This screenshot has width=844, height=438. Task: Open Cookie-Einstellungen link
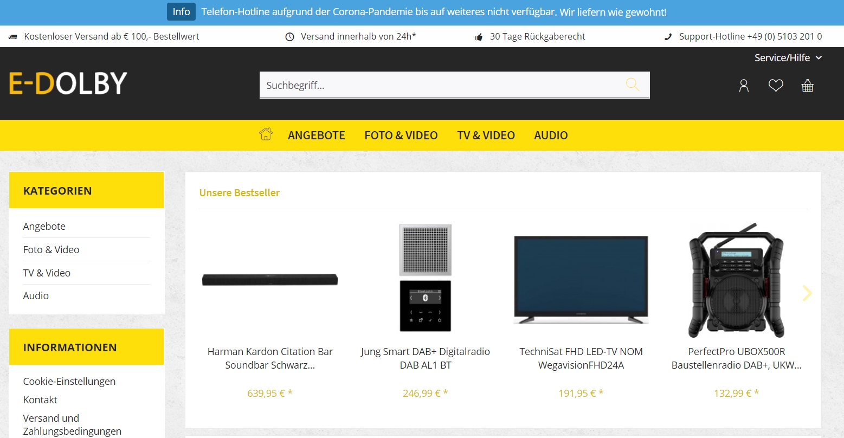click(x=69, y=382)
